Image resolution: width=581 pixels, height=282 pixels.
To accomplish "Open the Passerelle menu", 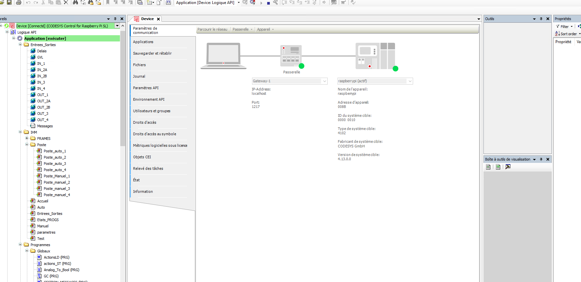I will pyautogui.click(x=242, y=29).
